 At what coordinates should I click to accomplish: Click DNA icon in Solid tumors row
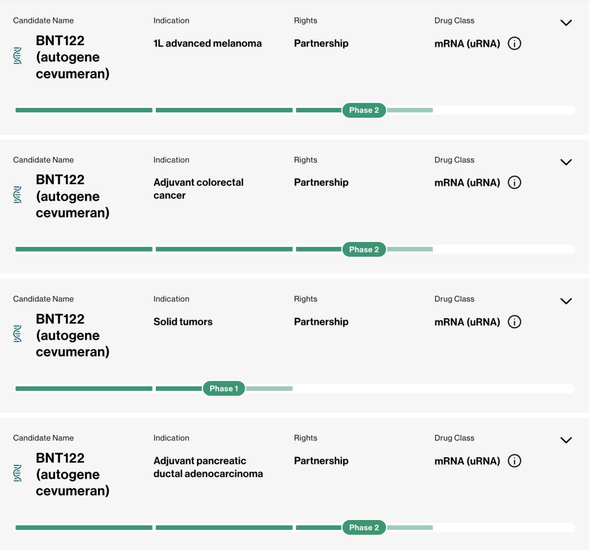[x=17, y=334]
